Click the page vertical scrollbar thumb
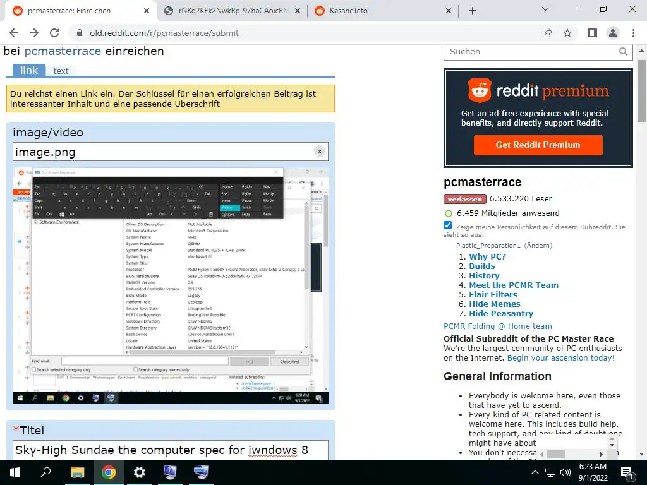The width and height of the screenshot is (647, 485). [x=641, y=91]
